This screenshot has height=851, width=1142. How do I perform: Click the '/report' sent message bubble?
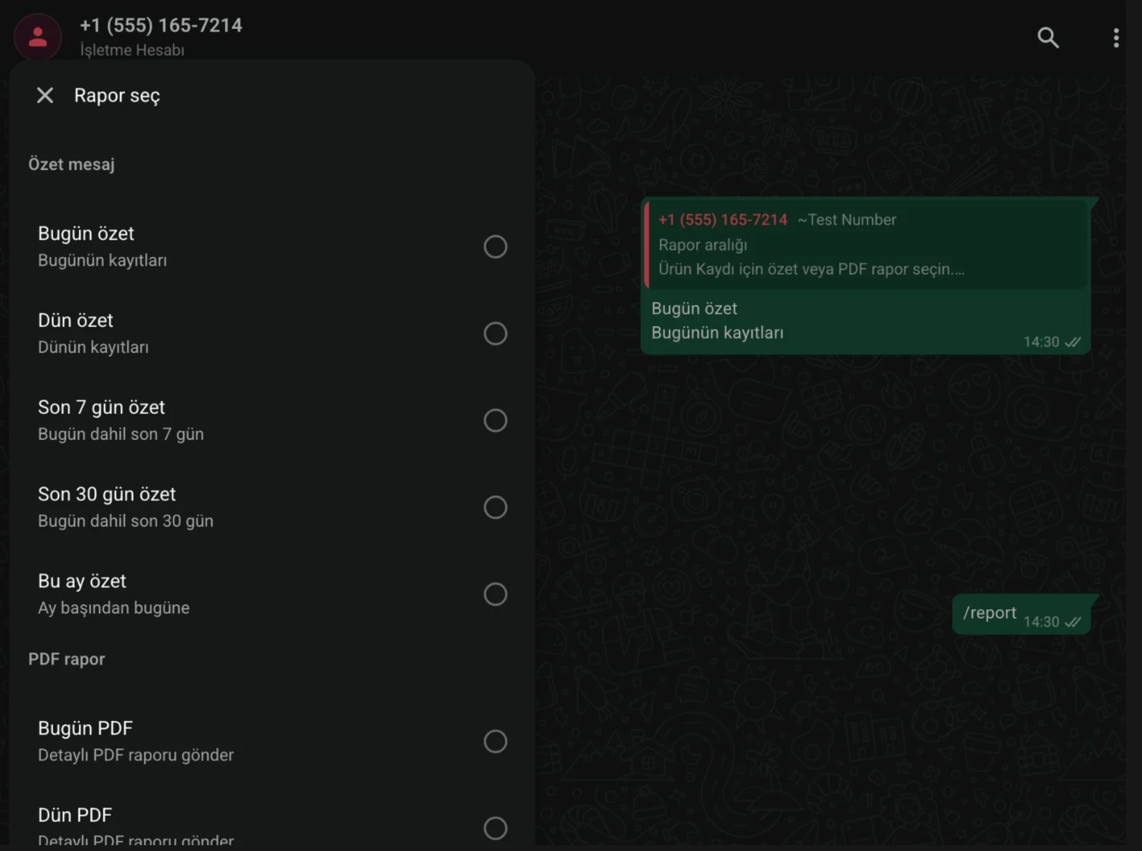pyautogui.click(x=1021, y=614)
